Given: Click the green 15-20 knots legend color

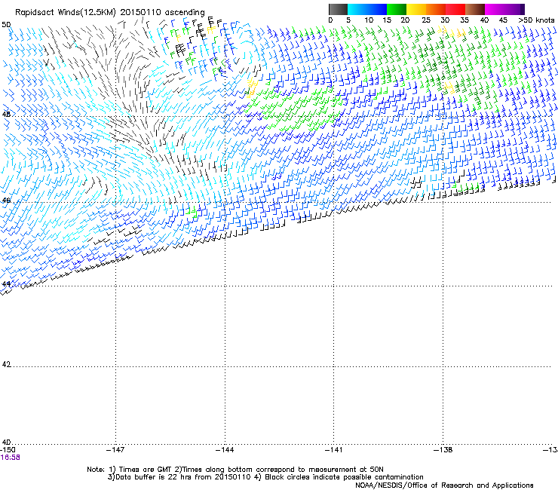Looking at the screenshot, I should [x=397, y=9].
